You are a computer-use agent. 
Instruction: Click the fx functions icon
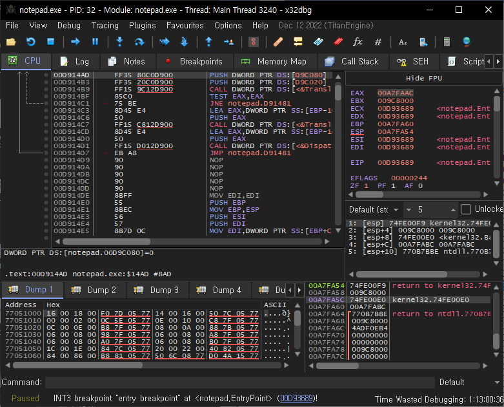358,42
